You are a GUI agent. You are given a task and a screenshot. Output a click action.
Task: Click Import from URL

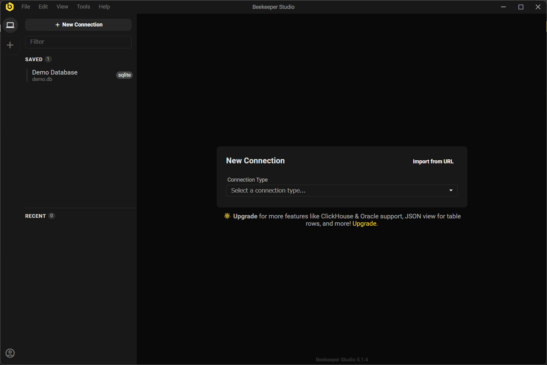tap(433, 162)
